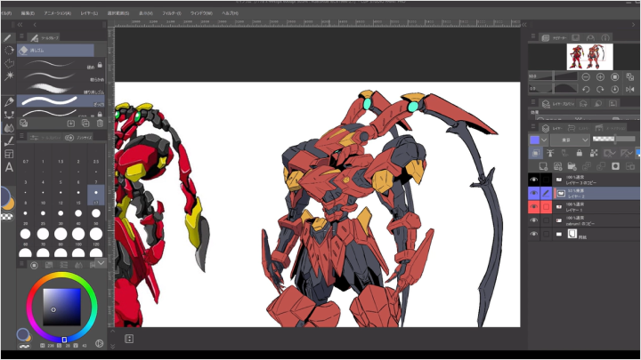The image size is (641, 360).
Task: Open the フィルター (Filter) menu
Action: (x=172, y=13)
